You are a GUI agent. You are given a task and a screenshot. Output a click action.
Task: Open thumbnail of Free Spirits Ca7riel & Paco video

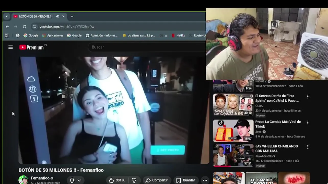tap(233, 105)
